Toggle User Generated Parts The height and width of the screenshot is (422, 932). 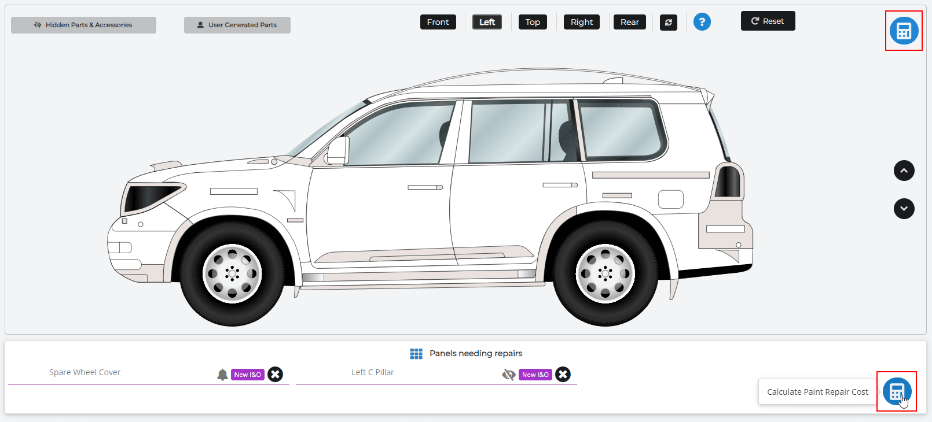coord(237,25)
